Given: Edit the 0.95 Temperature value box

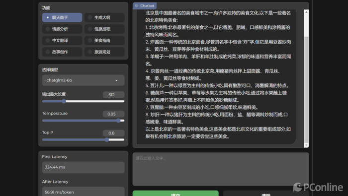Looking at the screenshot, I should pos(113,114).
